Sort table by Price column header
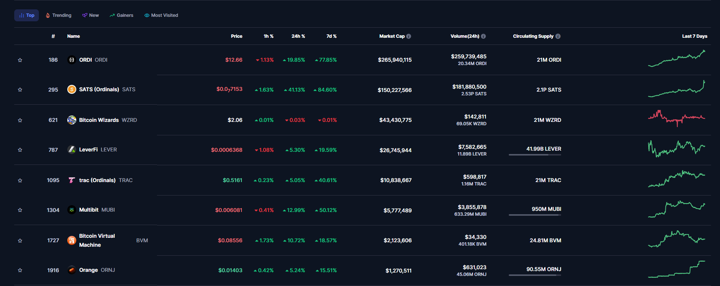The image size is (720, 286). coord(236,36)
